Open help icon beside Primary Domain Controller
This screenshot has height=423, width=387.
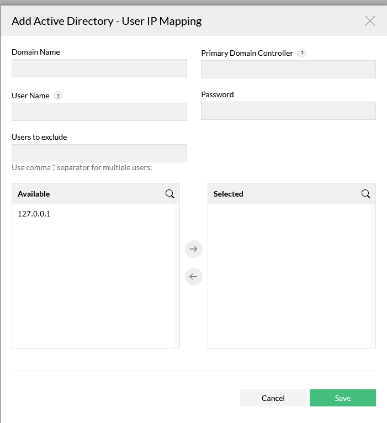(302, 54)
